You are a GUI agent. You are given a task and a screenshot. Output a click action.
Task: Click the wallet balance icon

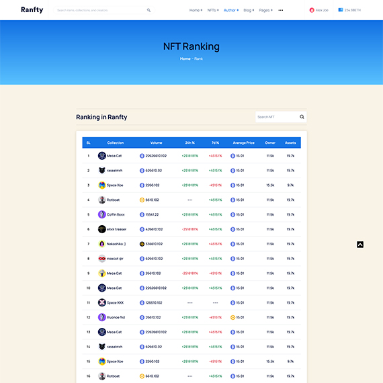point(341,10)
